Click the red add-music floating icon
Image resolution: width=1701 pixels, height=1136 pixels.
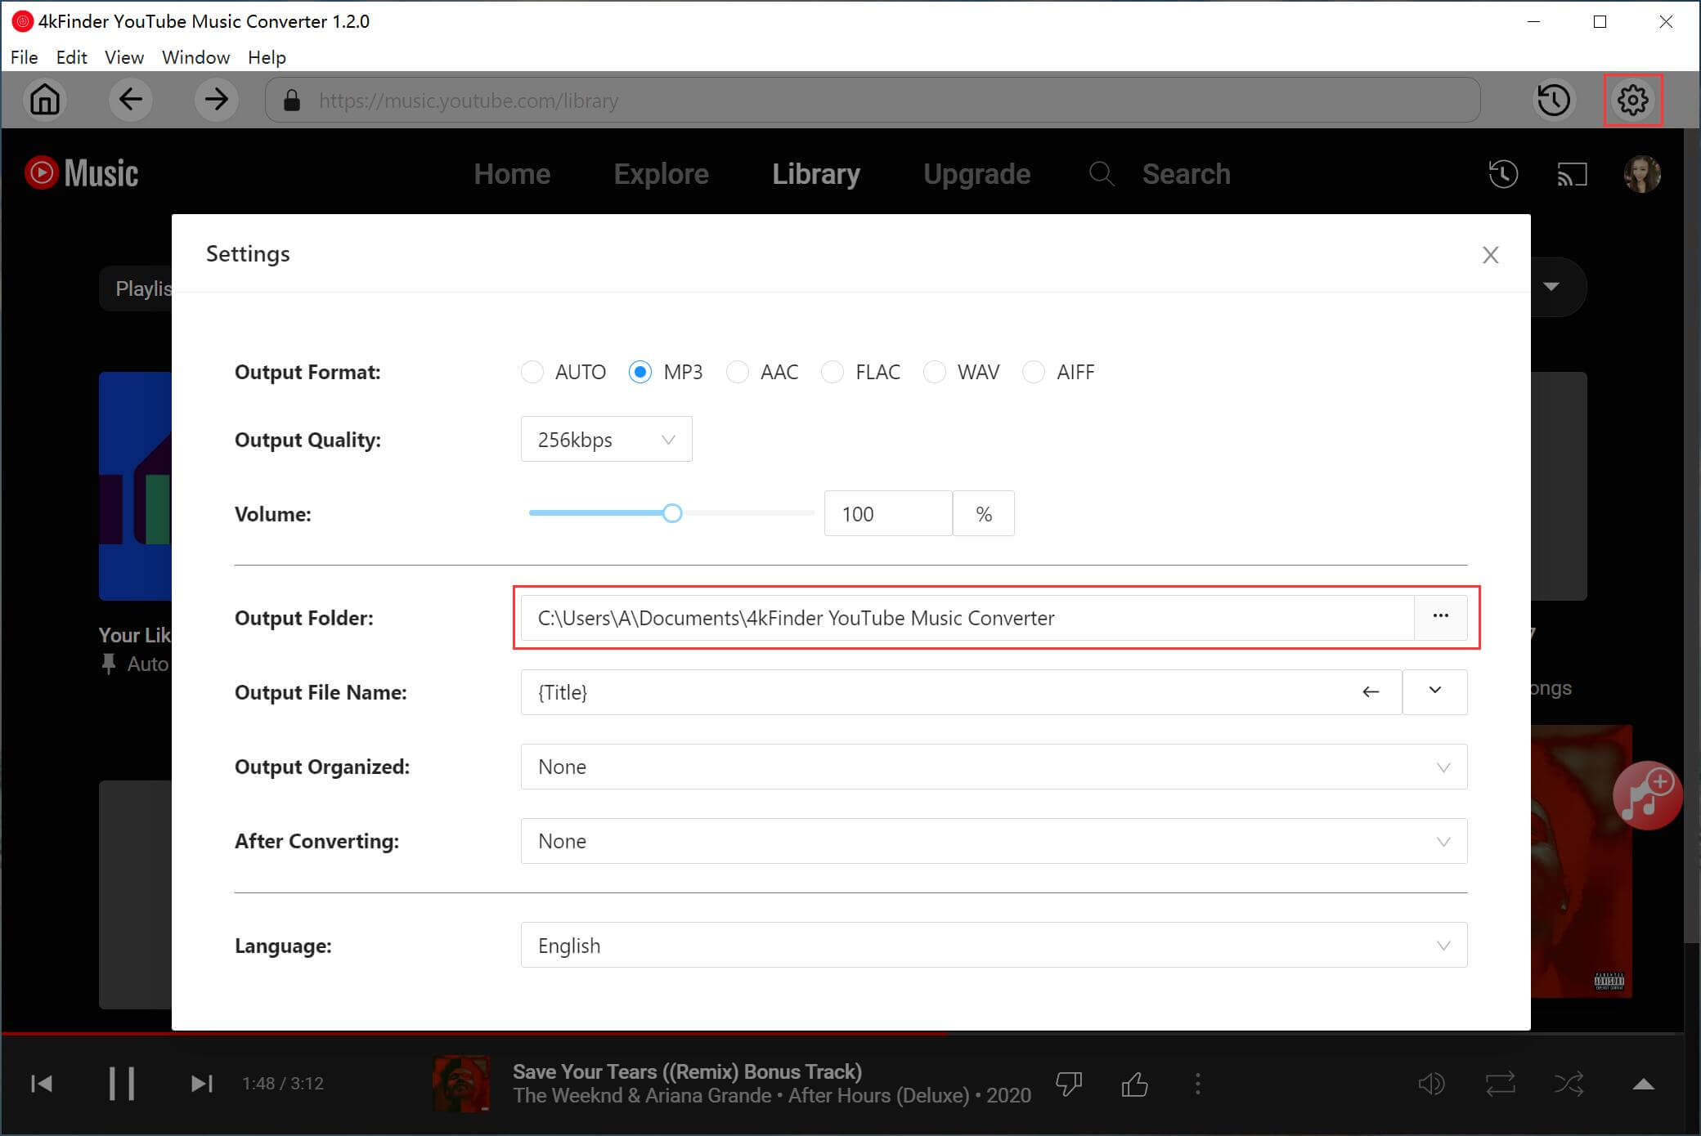pyautogui.click(x=1647, y=795)
